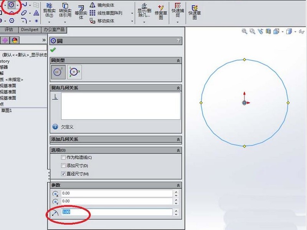Screen dimensions: 307x230
Task: Confirm the circle with the green checkmark
Action: [53, 49]
